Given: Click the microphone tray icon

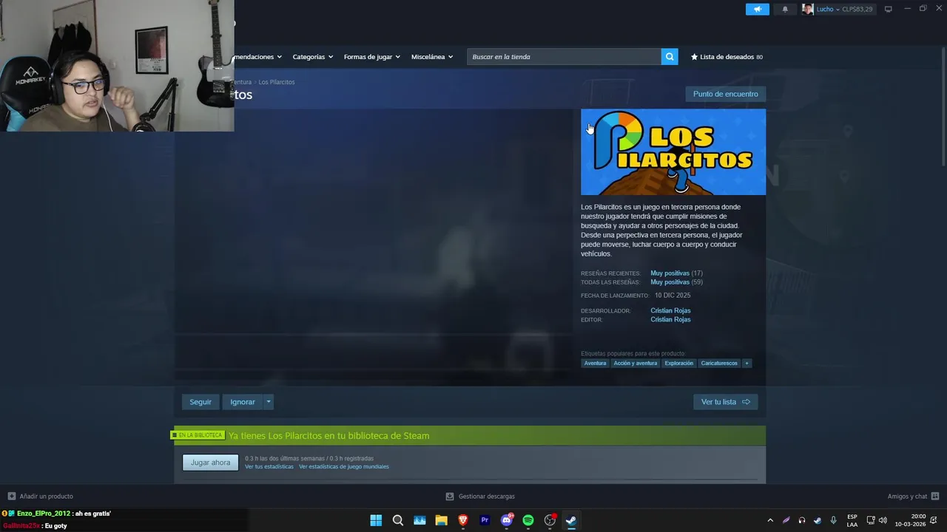Looking at the screenshot, I should [x=833, y=520].
